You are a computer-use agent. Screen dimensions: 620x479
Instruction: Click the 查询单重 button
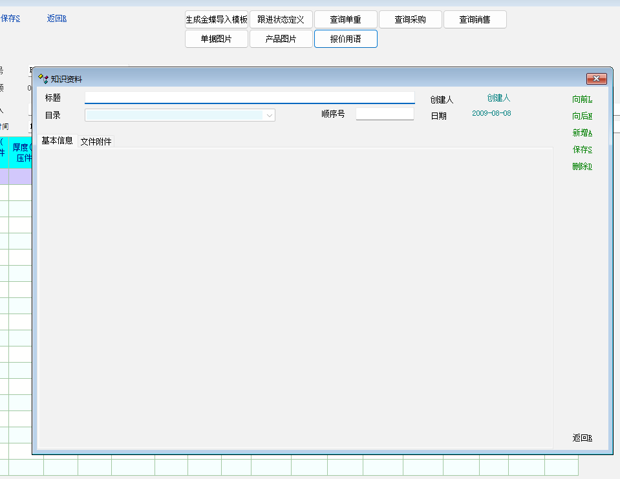pyautogui.click(x=345, y=19)
